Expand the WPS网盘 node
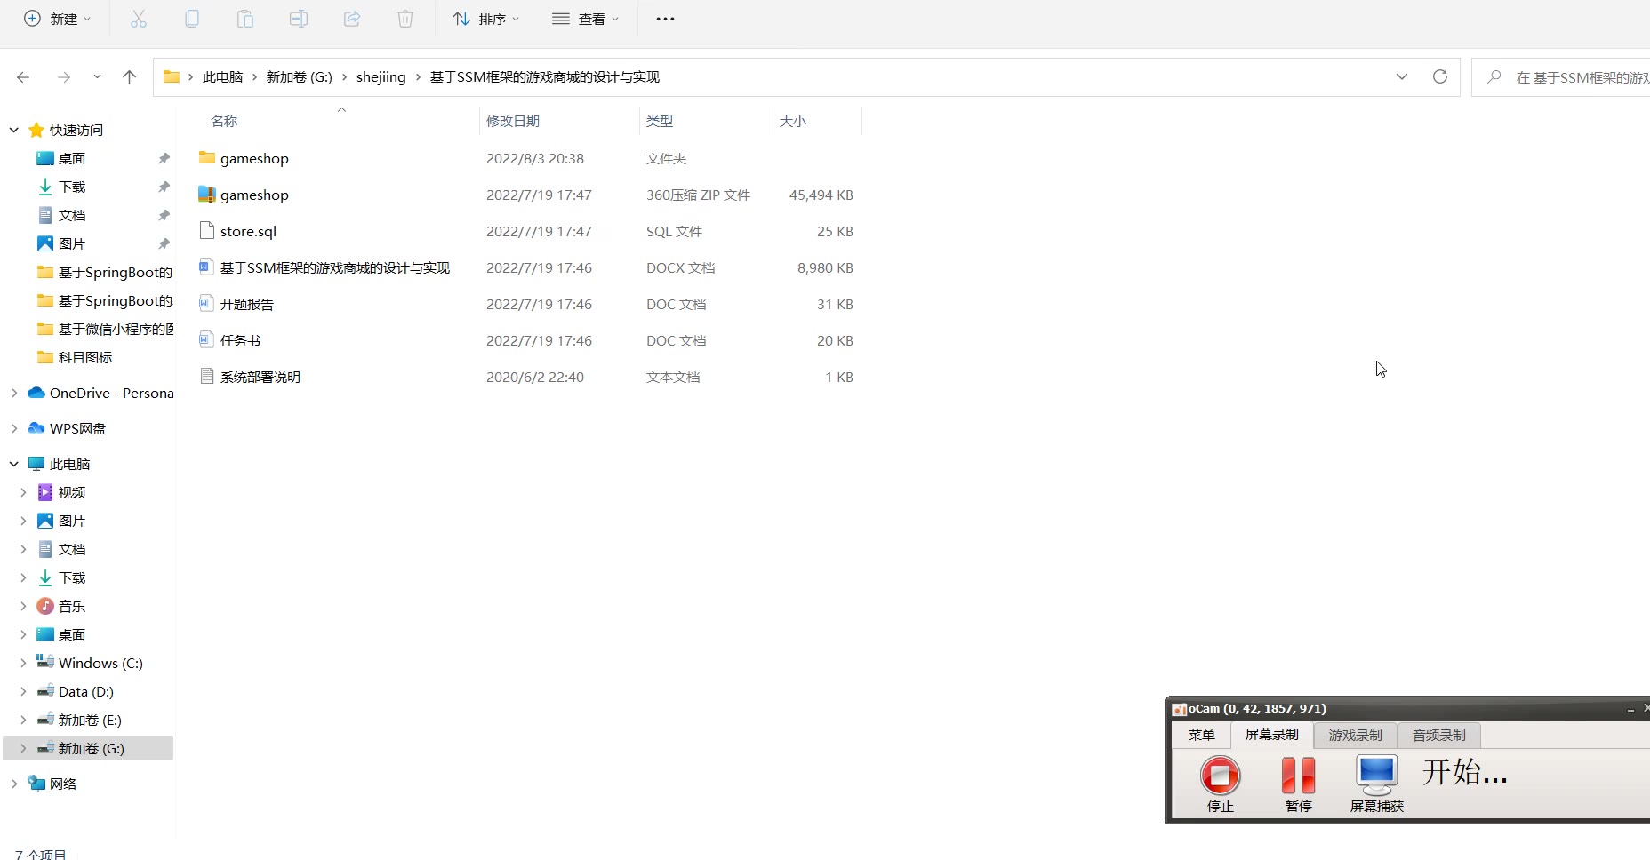Viewport: 1650px width, 860px height. point(14,428)
